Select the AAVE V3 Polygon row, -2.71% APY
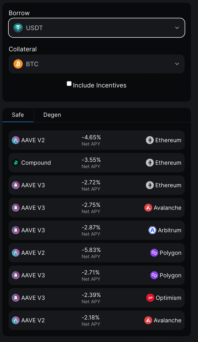This screenshot has height=342, width=198. (x=96, y=275)
